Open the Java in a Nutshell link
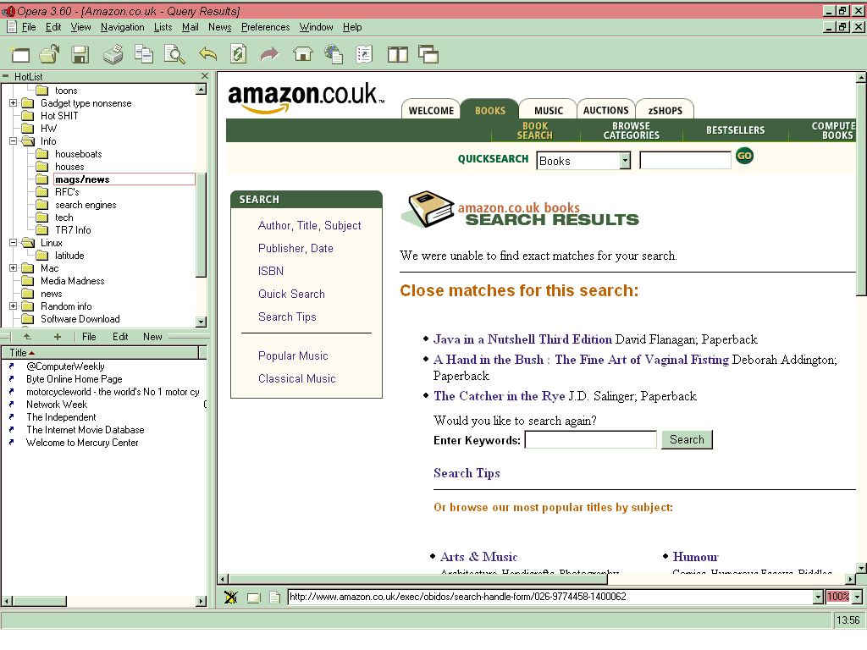This screenshot has width=867, height=650. pyautogui.click(x=522, y=339)
